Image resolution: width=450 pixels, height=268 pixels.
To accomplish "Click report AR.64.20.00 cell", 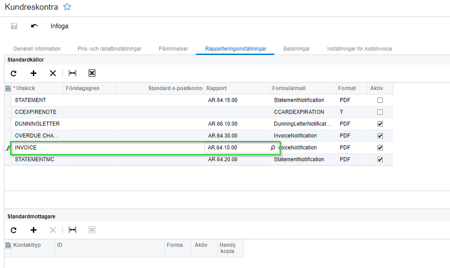I will (237, 159).
